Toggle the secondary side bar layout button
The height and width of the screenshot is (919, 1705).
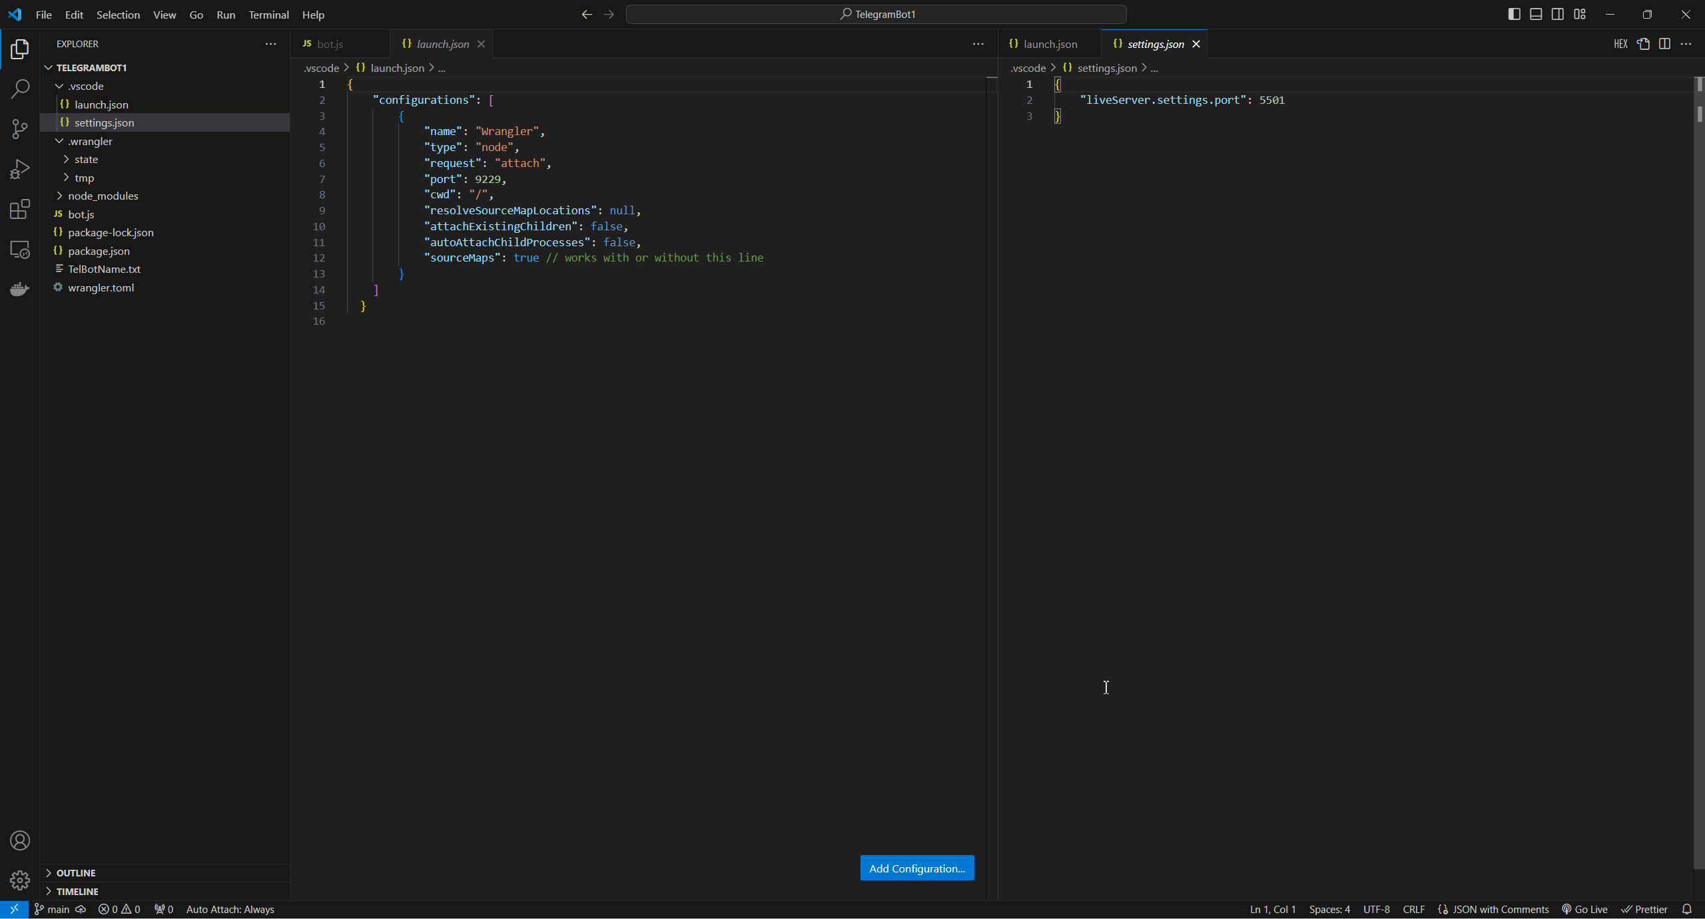click(1558, 14)
